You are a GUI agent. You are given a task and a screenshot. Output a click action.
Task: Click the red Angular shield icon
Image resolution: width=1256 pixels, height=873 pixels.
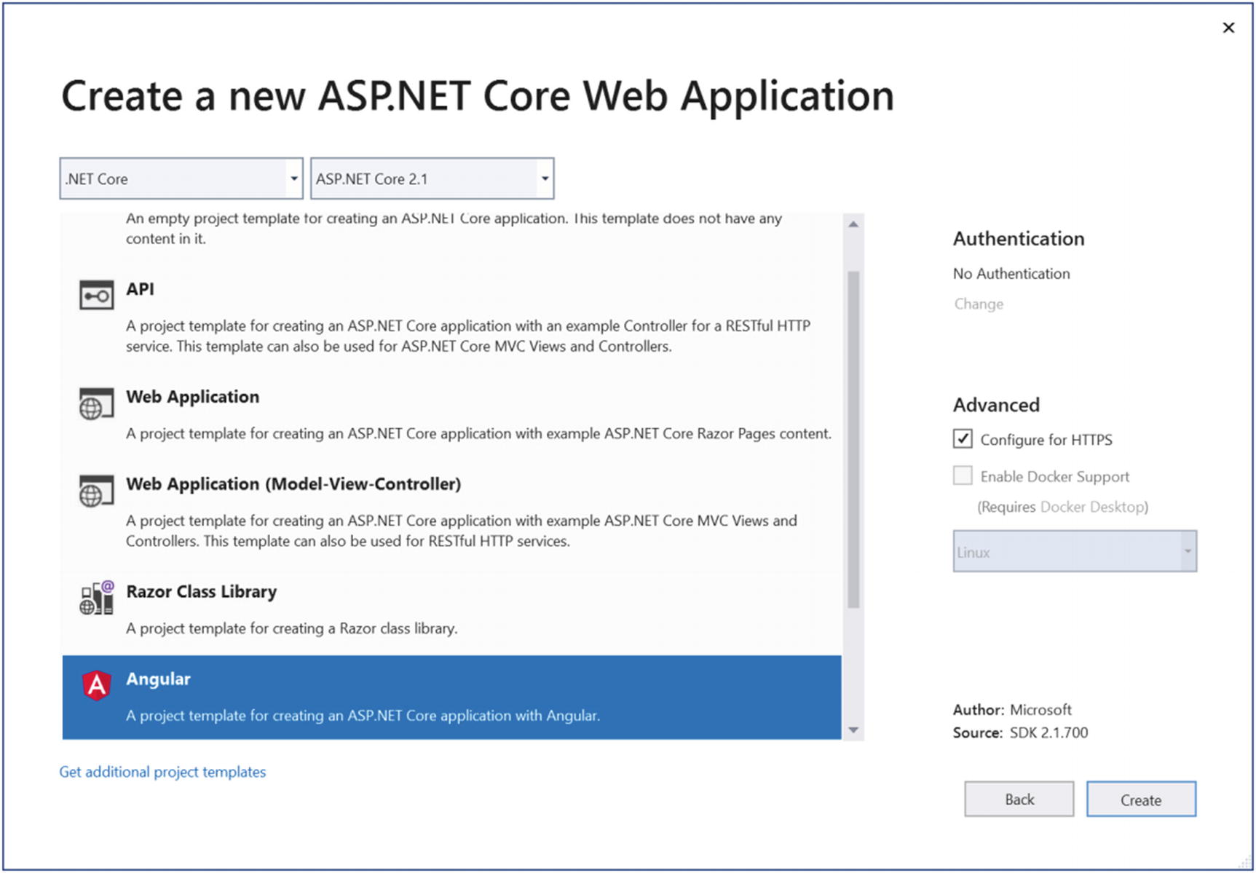[x=96, y=685]
